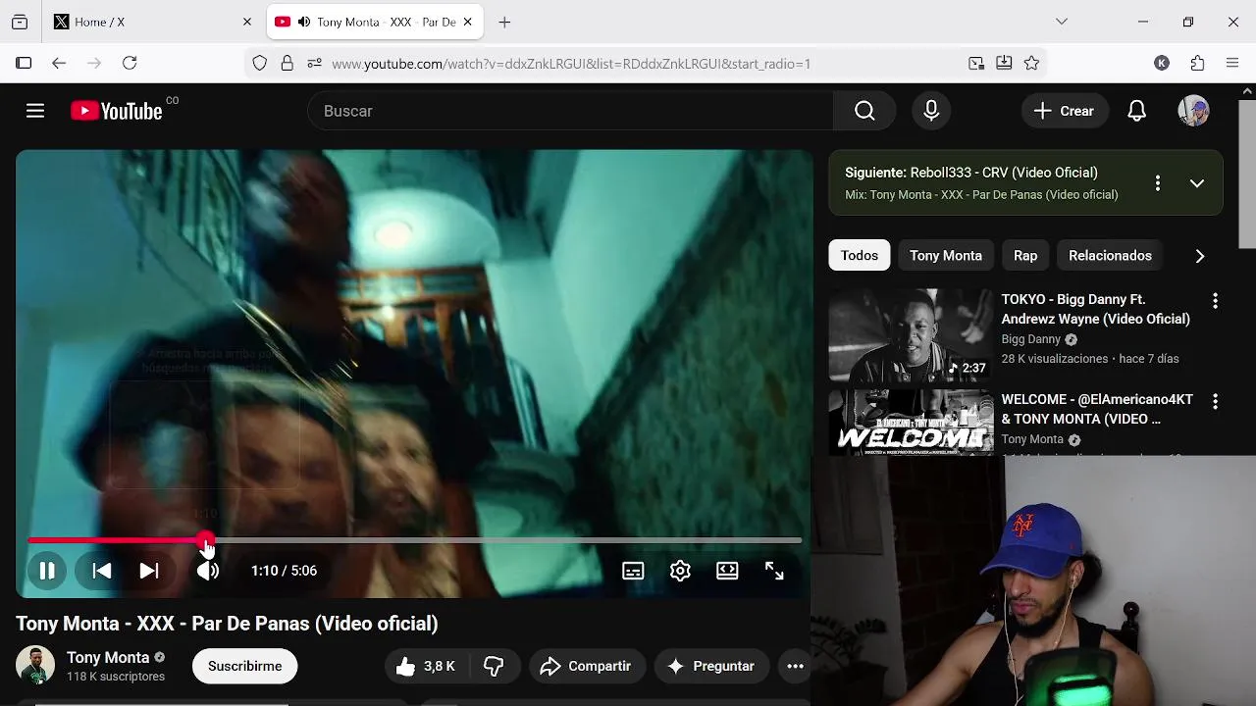Open picture-in-picture from address bar
The height and width of the screenshot is (706, 1256).
click(976, 63)
